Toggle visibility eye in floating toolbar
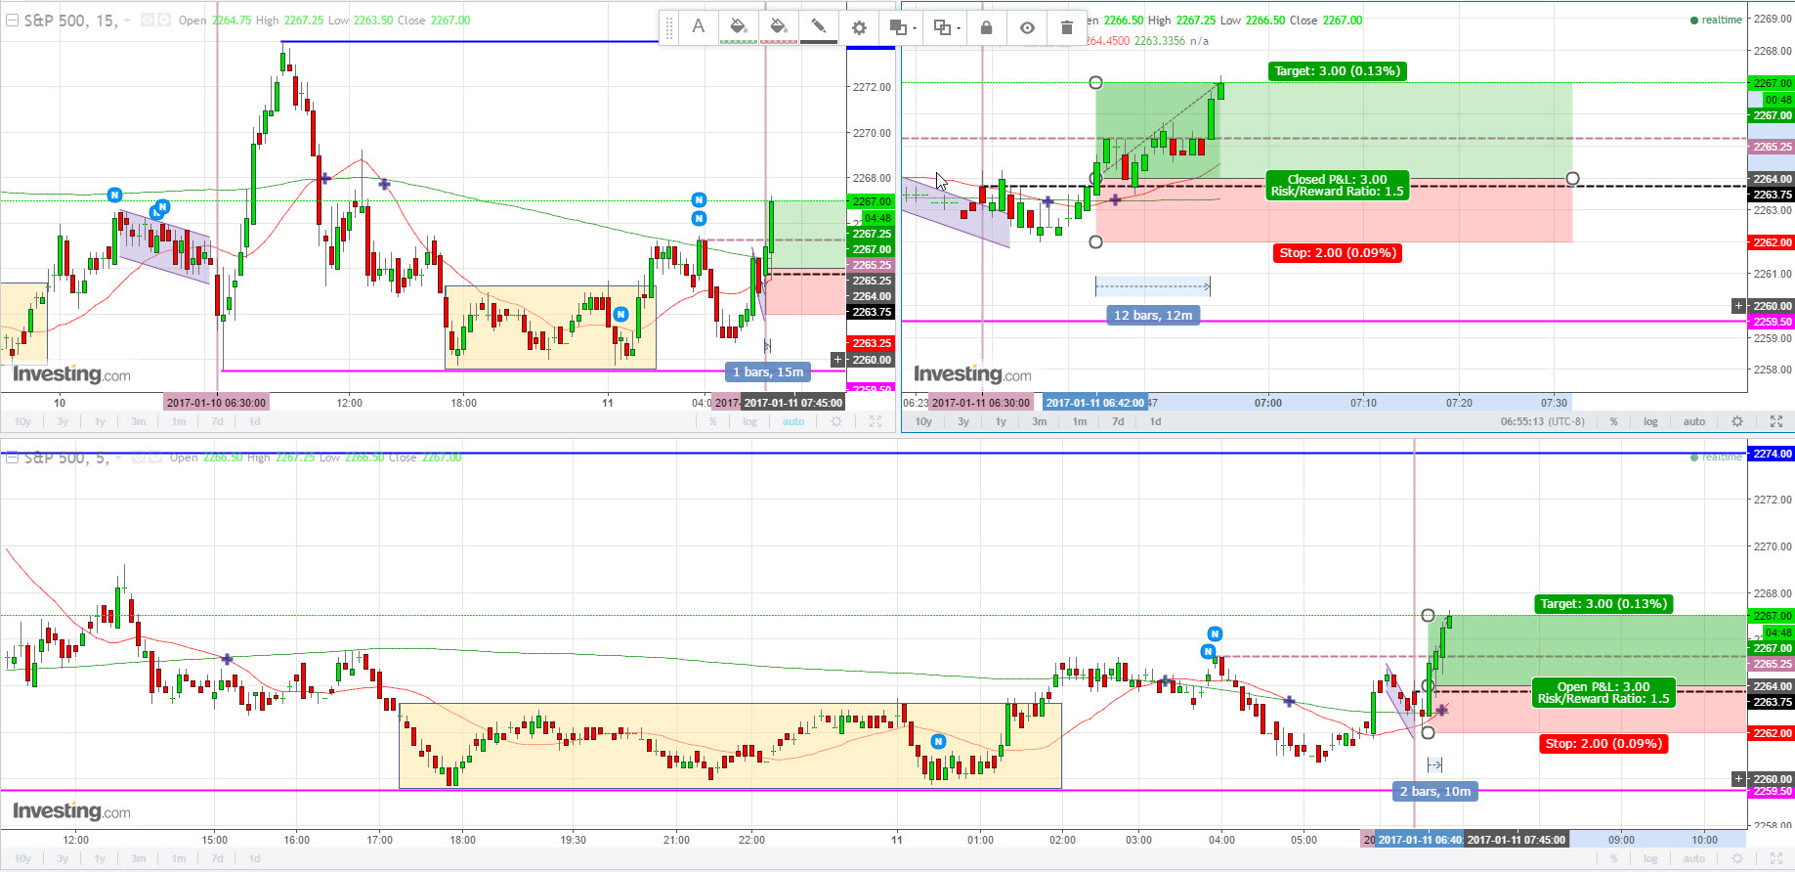 click(1027, 27)
